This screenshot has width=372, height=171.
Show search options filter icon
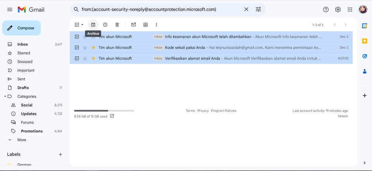tap(258, 9)
